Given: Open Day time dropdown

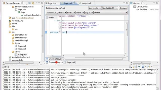Looking at the screenshot, I should pos(89,13).
